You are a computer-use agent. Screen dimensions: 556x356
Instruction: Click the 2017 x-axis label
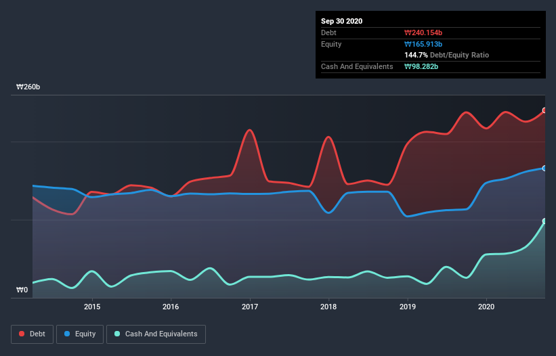coord(250,307)
